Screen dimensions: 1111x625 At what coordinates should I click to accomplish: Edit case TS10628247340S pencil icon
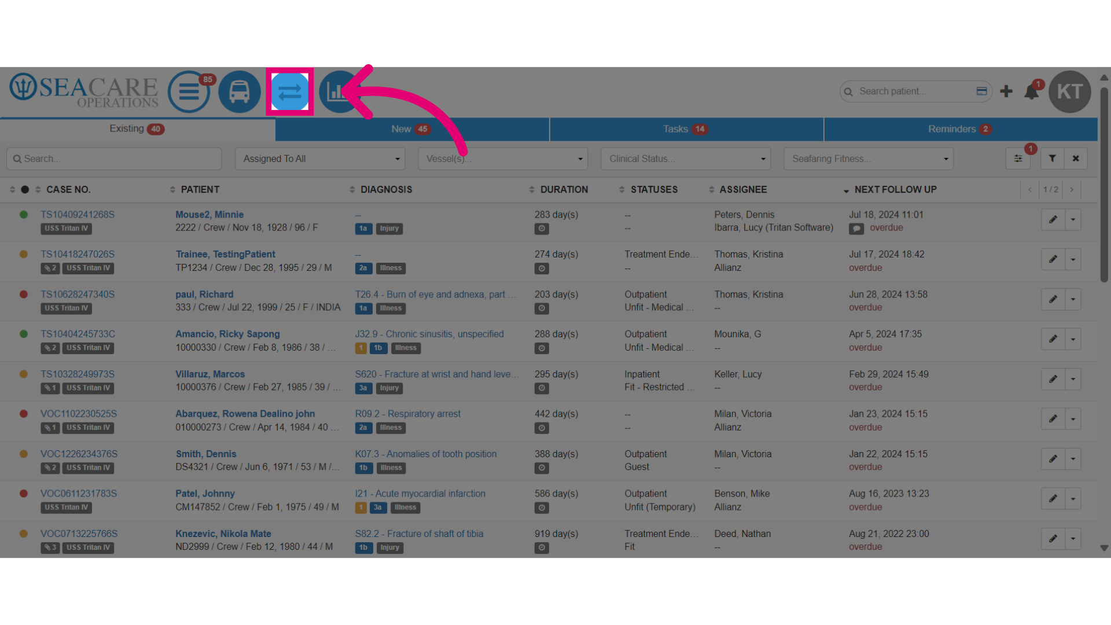(x=1053, y=299)
